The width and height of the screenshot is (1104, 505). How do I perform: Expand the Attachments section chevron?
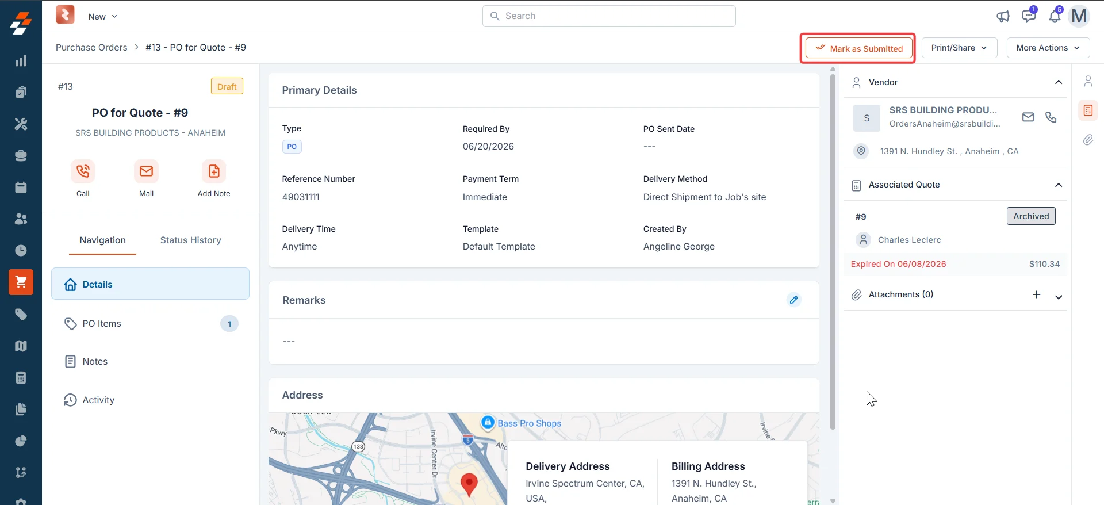click(x=1059, y=297)
